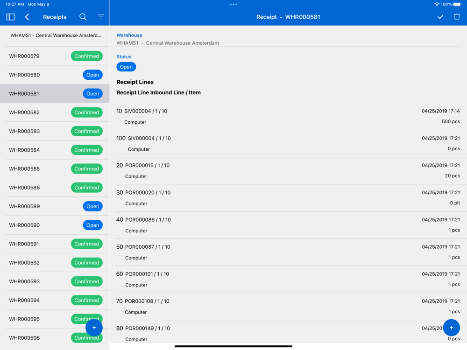Select the WHAMS1 warehouse header row
This screenshot has width=467, height=350.
tap(55, 35)
